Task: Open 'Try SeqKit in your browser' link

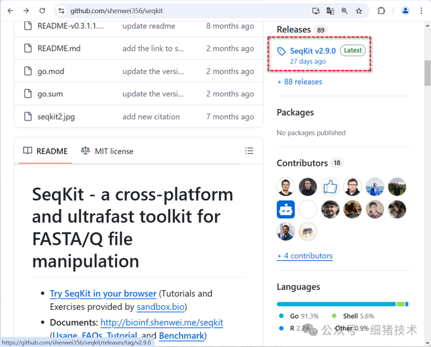Action: (x=103, y=294)
